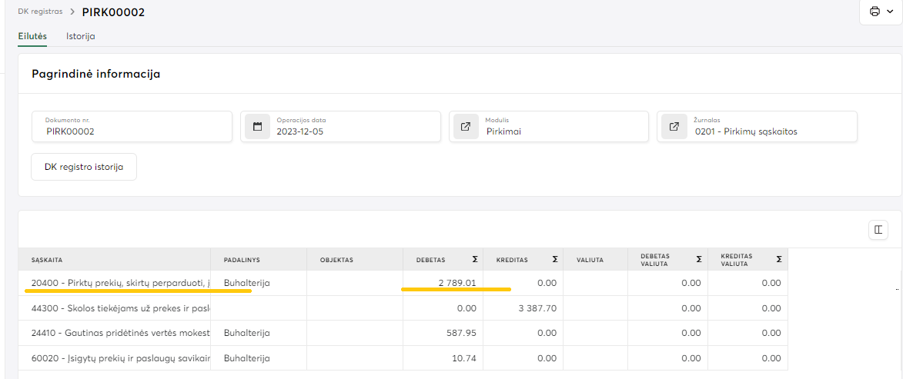Select the Eilutės tab

pyautogui.click(x=32, y=36)
